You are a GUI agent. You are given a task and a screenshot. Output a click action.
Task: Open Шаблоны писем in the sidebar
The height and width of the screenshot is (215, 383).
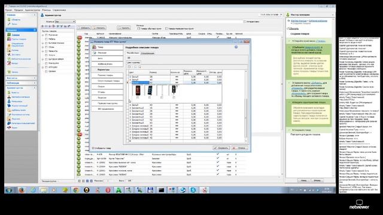19,110
